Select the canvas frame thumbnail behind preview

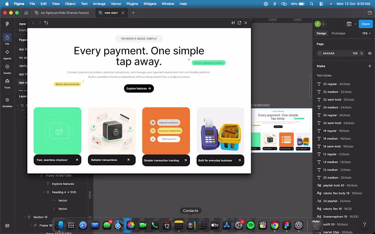coord(282,130)
